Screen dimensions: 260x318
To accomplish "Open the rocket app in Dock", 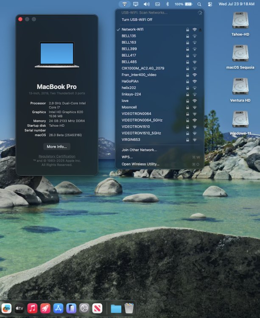I will click(x=45, y=308).
